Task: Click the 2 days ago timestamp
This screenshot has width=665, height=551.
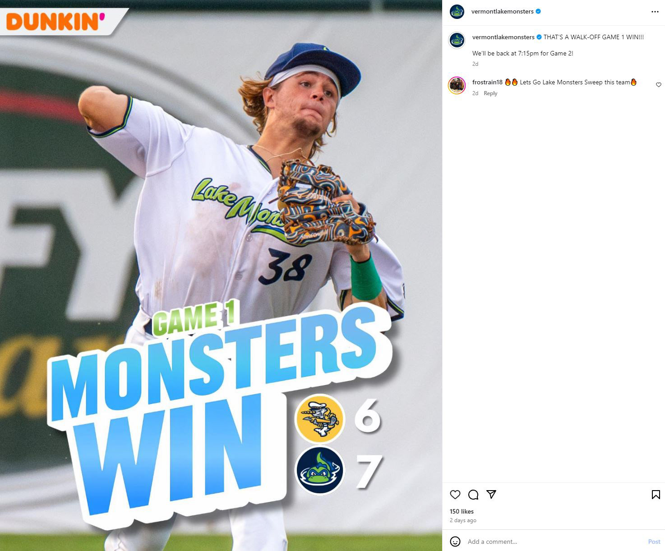Action: (463, 520)
